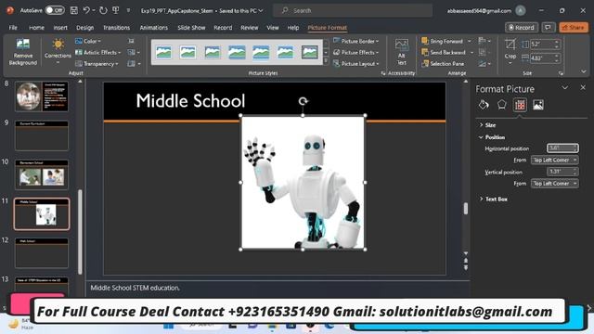Switch to the Design tab

click(84, 28)
